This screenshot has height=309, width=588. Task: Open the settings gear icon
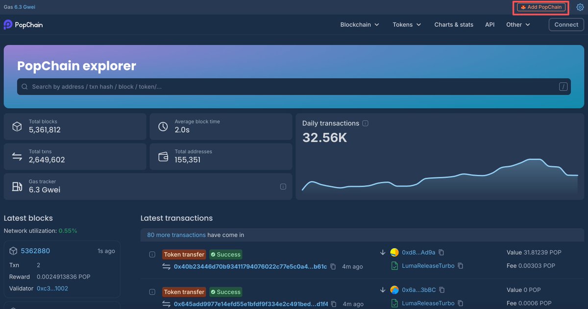click(580, 7)
